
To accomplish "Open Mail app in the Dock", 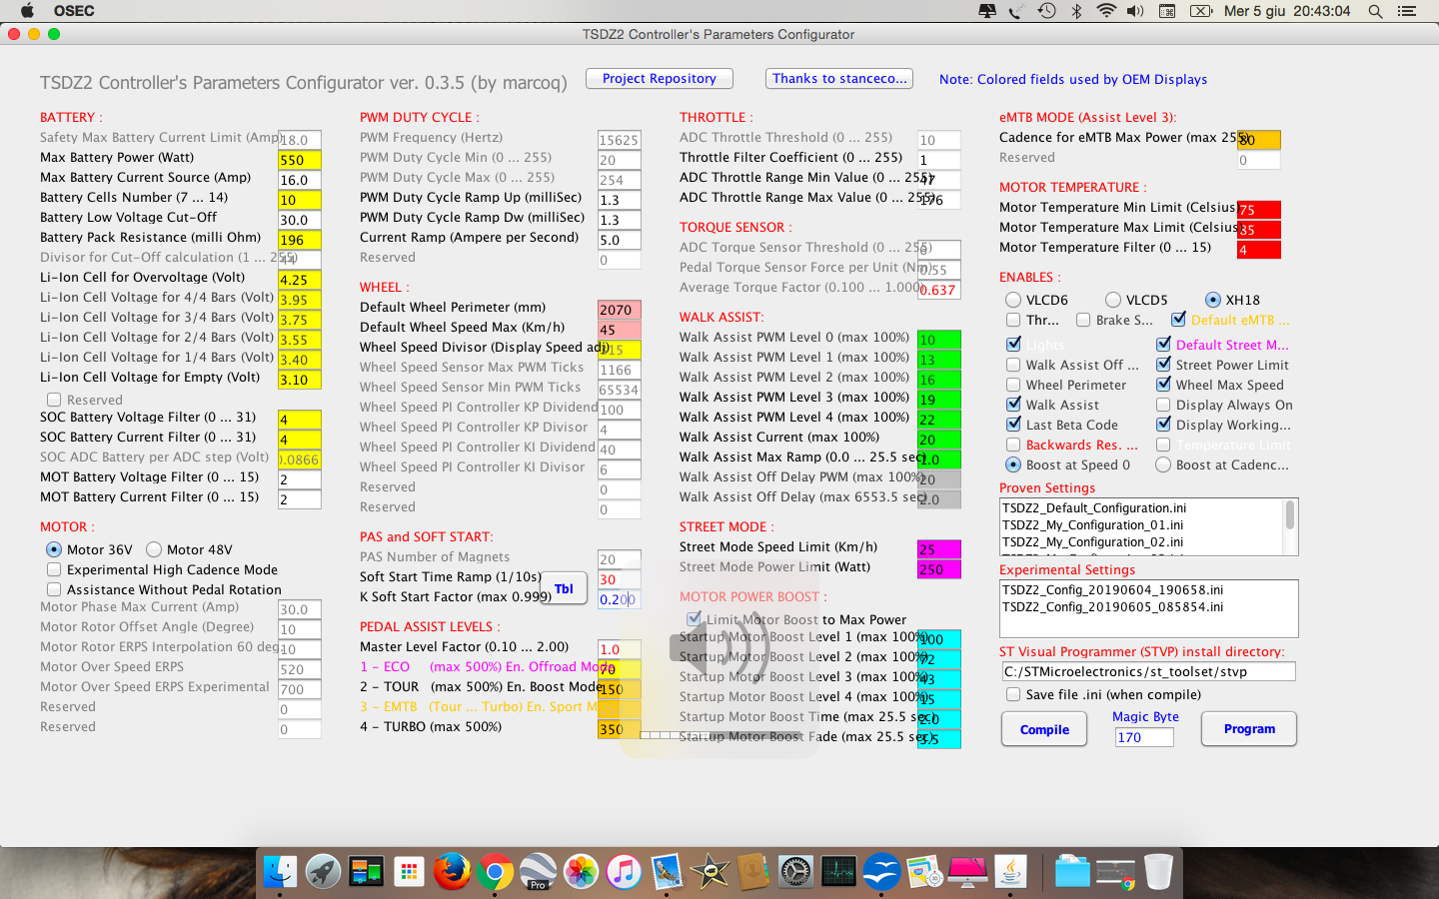I will [x=667, y=872].
